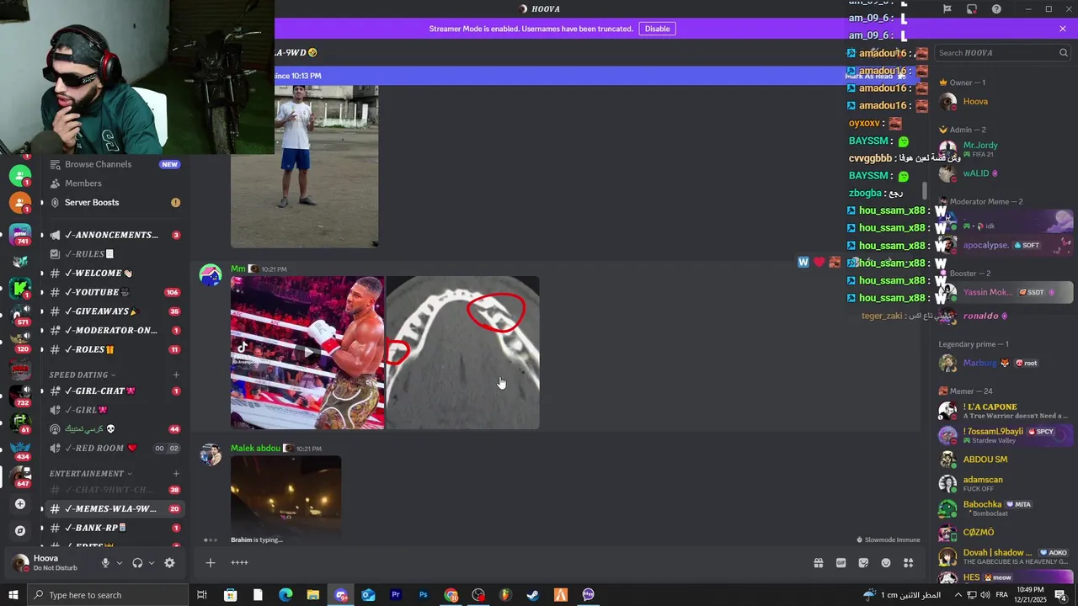Open boxer image thumbnail from Mm
Screen dimensions: 1078x606
(x=307, y=353)
